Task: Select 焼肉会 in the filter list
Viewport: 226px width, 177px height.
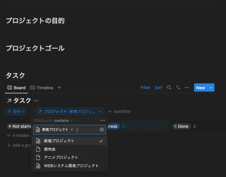Action: coord(50,149)
